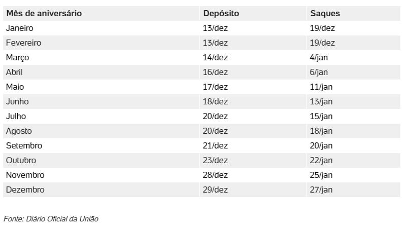
Task: Select the Maio withdrawal date 11/jan
Action: tap(321, 87)
